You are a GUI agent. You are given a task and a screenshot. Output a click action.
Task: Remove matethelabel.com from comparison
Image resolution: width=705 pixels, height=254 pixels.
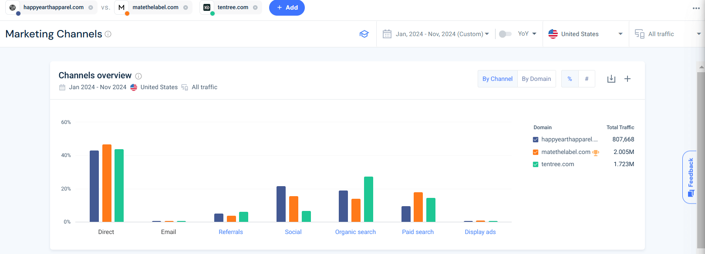click(186, 7)
